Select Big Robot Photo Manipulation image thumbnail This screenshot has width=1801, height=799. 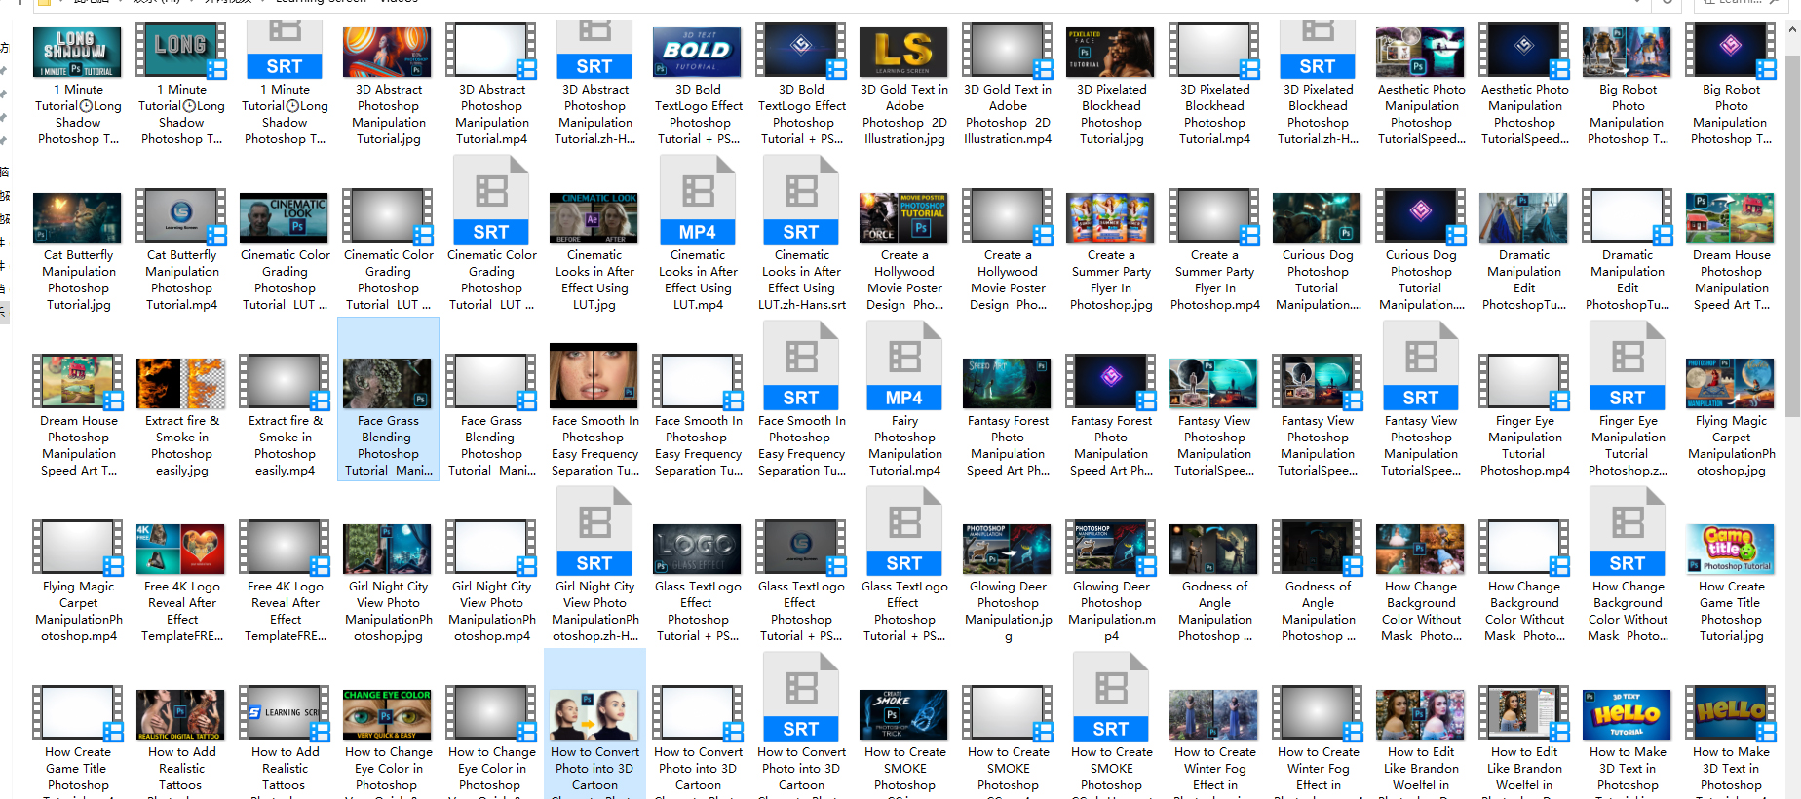(1628, 52)
